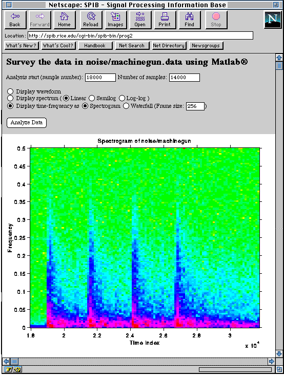
Task: Open the Net Search directory button
Action: pyautogui.click(x=132, y=46)
